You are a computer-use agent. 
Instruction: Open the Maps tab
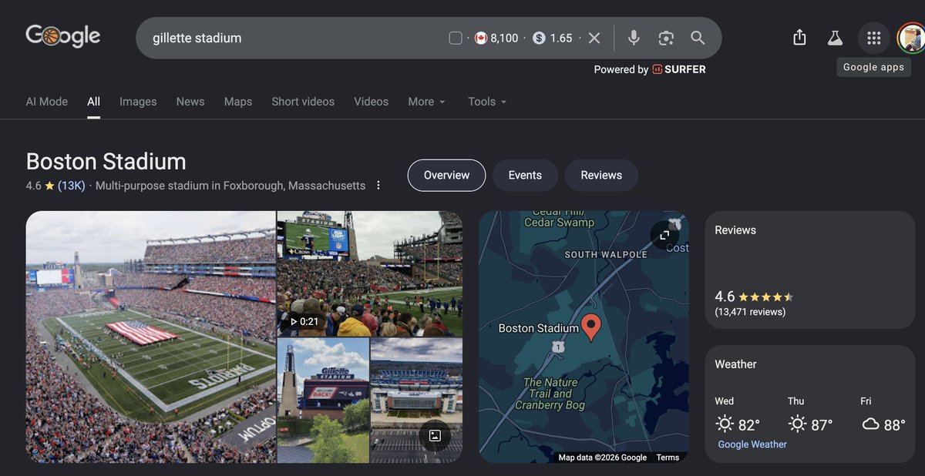[238, 102]
